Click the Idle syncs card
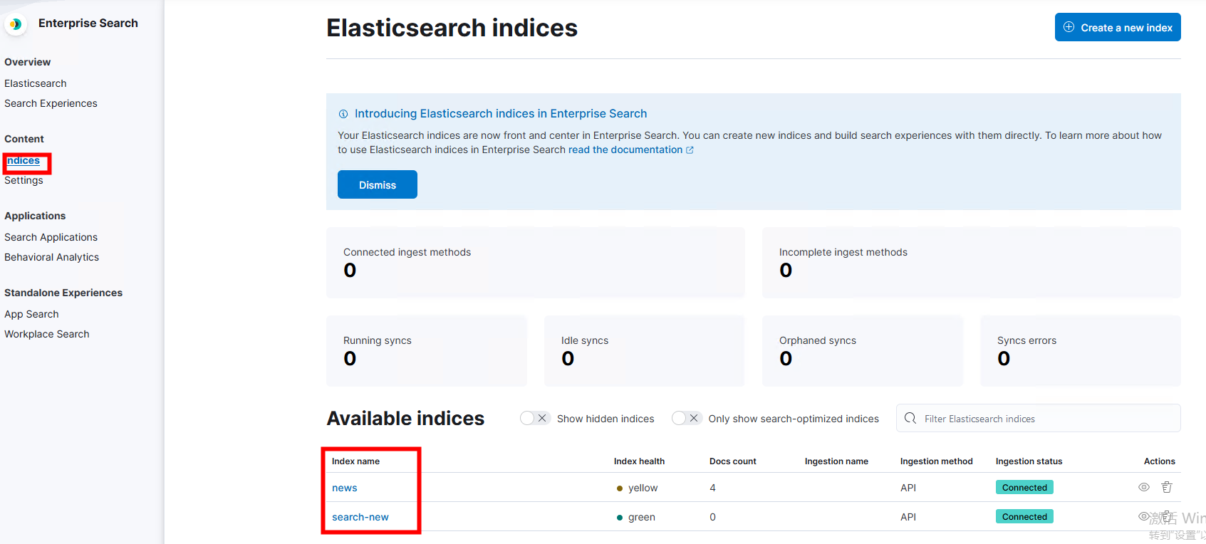Viewport: 1206px width, 544px height. click(x=645, y=350)
